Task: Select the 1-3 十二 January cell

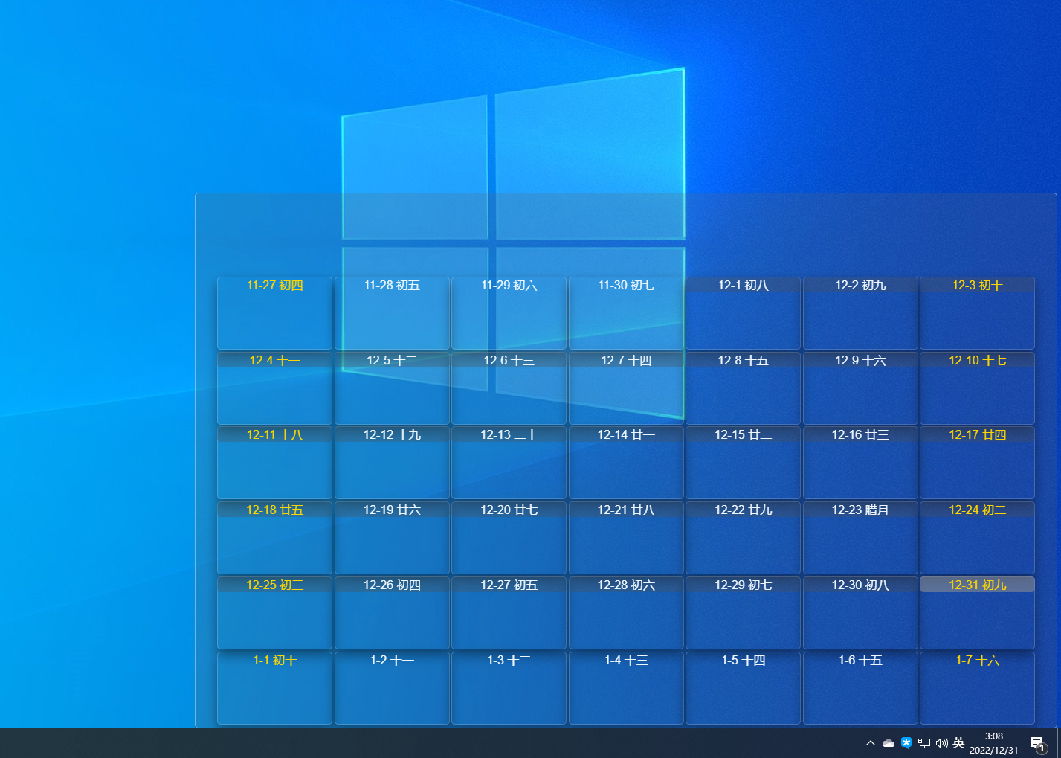Action: point(509,688)
